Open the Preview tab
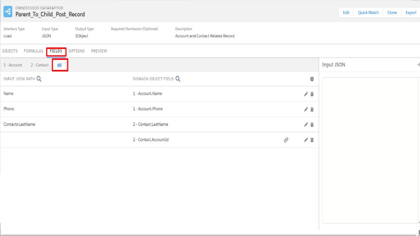 [99, 51]
